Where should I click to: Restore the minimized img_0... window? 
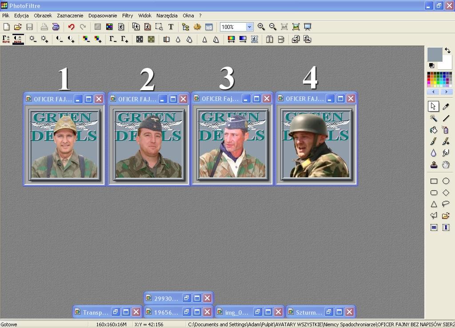click(x=257, y=312)
